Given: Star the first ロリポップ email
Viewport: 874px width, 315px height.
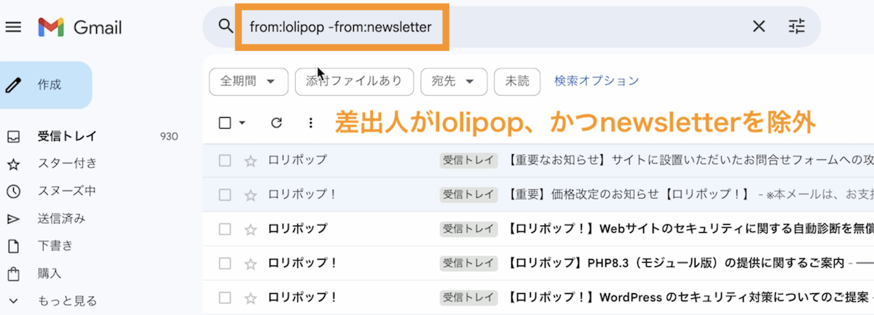Looking at the screenshot, I should (251, 161).
